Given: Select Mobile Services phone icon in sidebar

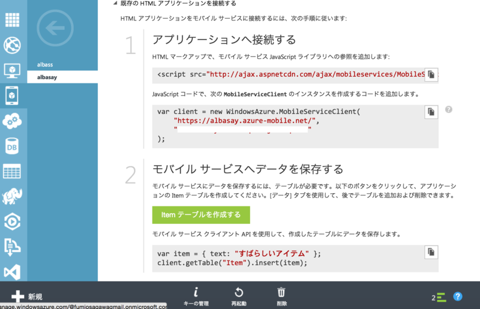Looking at the screenshot, I should [x=12, y=95].
